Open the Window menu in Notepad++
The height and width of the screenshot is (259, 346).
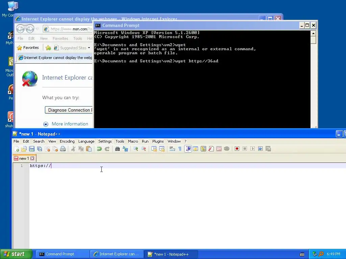click(x=174, y=141)
